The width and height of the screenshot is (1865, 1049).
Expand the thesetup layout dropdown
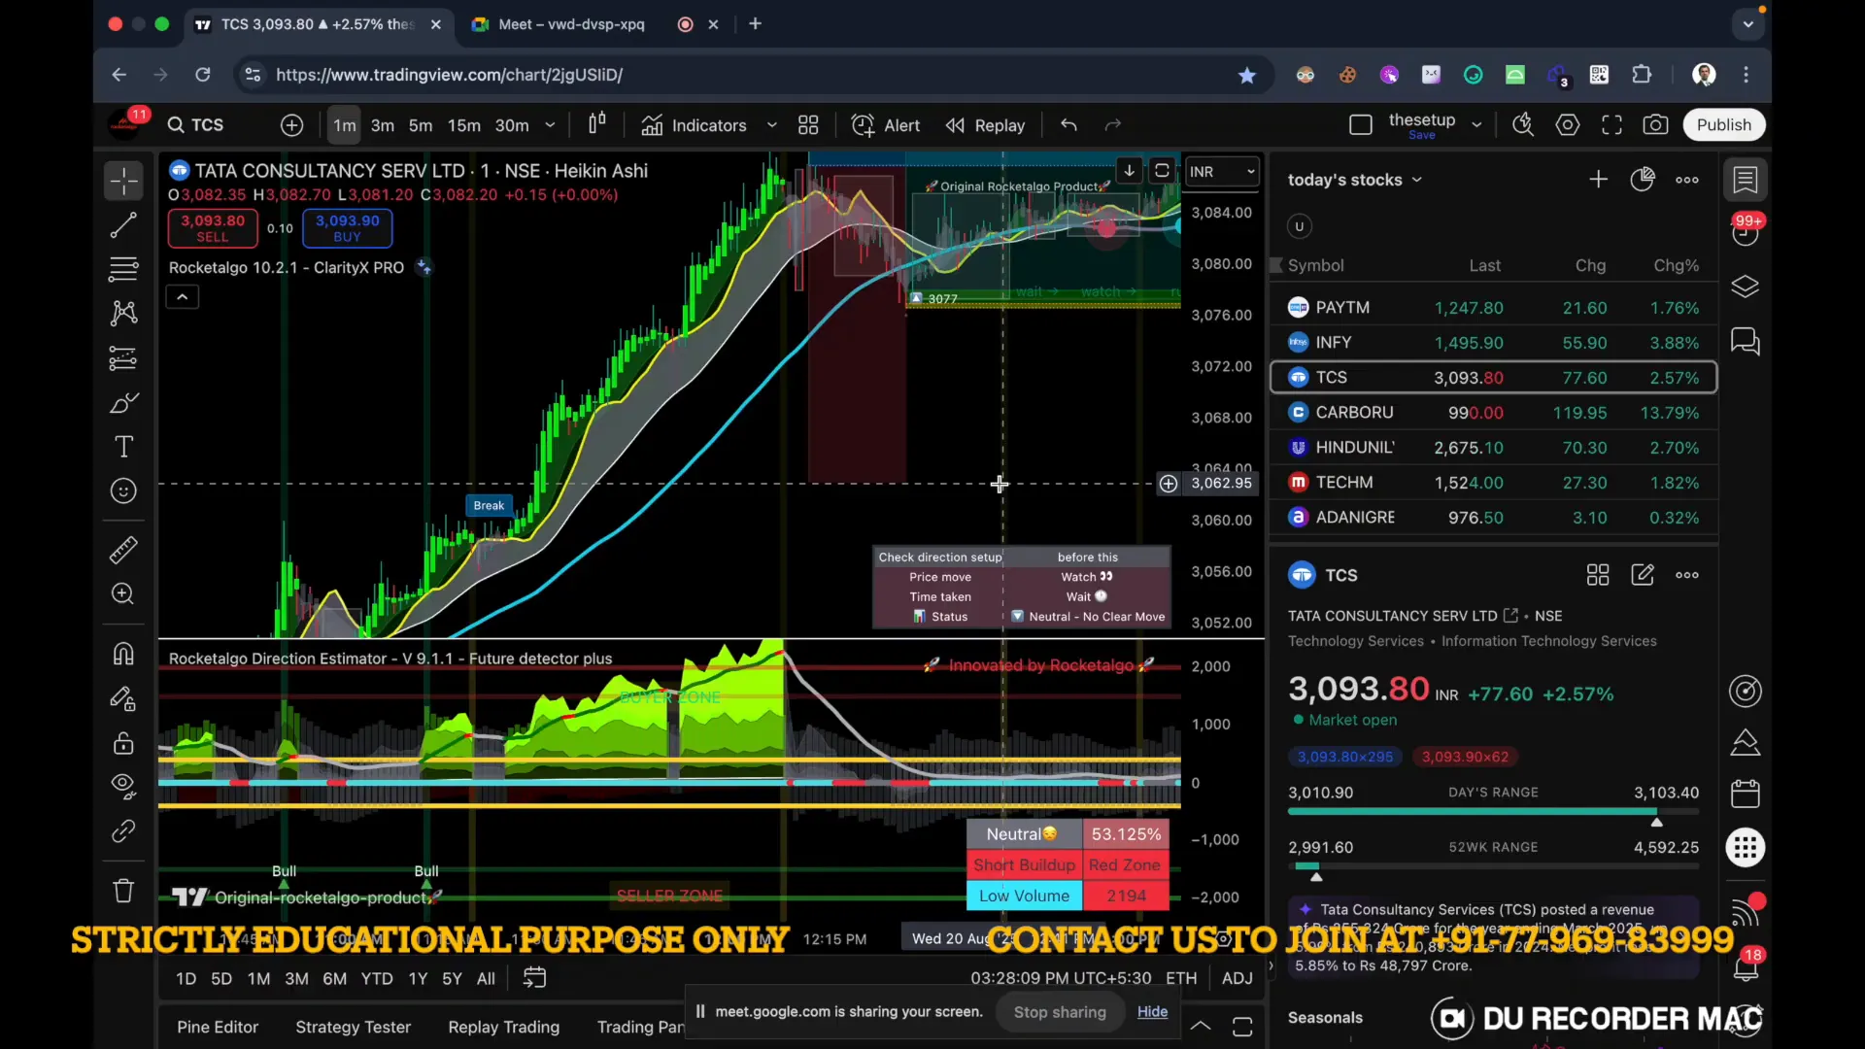click(x=1476, y=125)
